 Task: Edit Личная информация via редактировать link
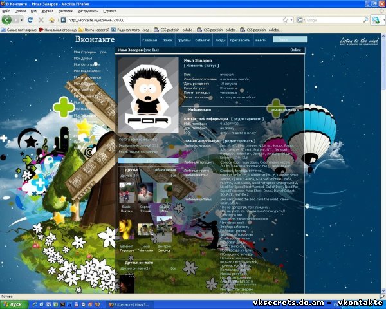239,141
